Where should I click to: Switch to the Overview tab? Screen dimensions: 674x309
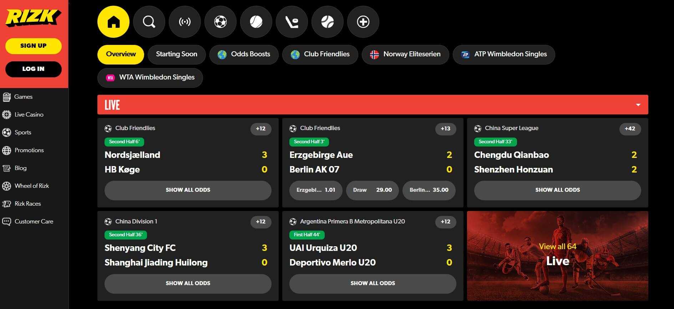click(x=121, y=54)
